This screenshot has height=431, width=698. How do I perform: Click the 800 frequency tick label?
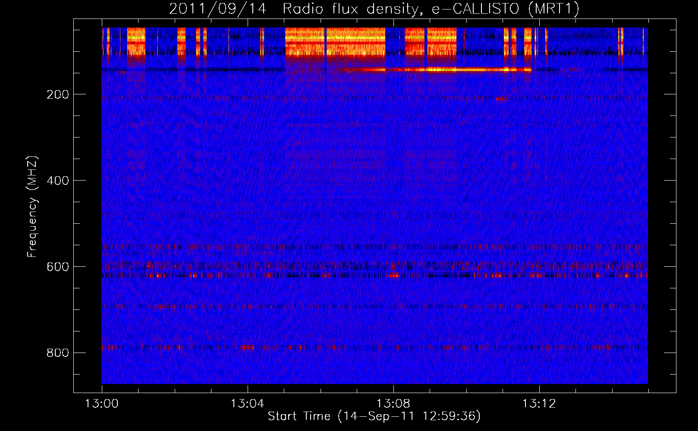(58, 353)
